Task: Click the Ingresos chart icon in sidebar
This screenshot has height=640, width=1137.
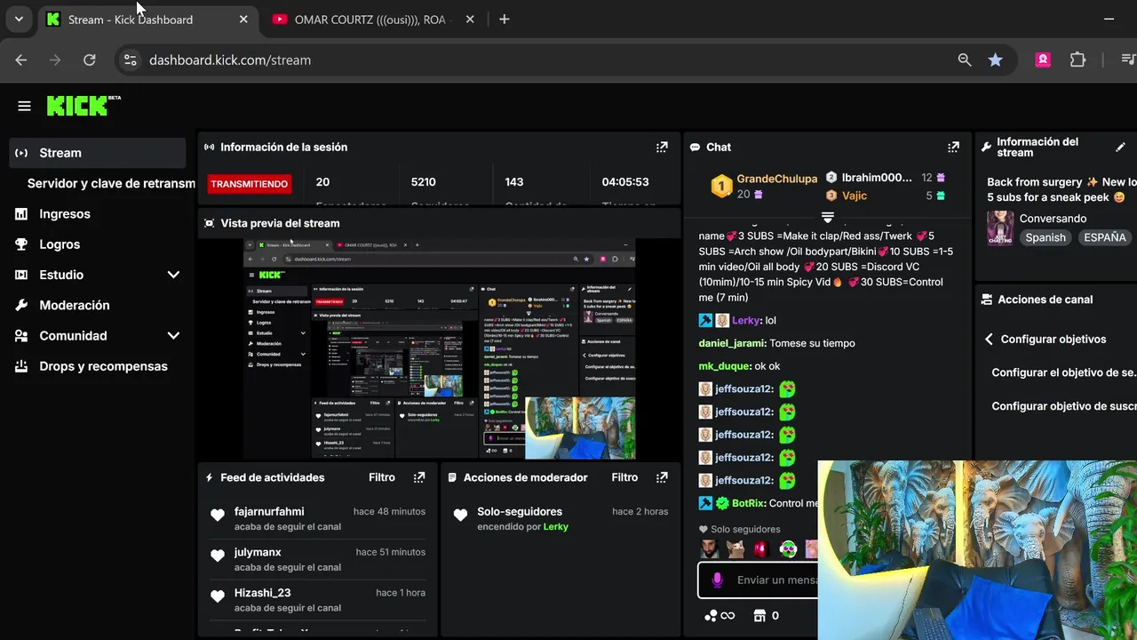Action: [x=21, y=214]
